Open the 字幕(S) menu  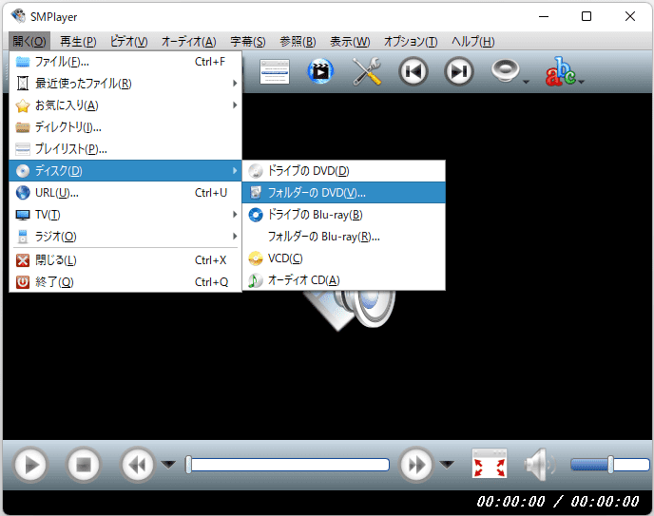pyautogui.click(x=248, y=42)
